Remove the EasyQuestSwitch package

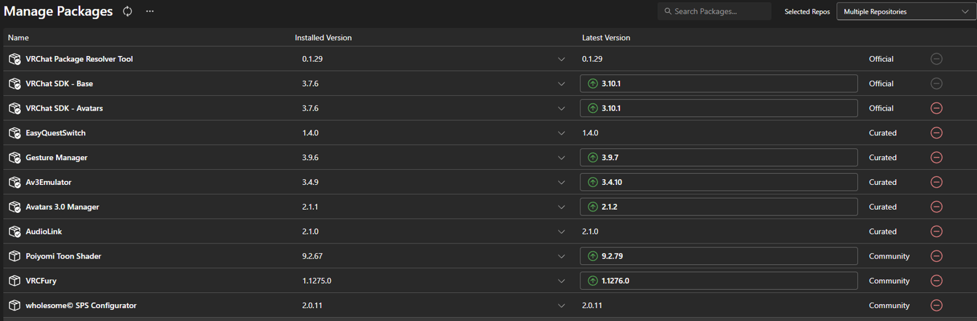[x=937, y=133]
